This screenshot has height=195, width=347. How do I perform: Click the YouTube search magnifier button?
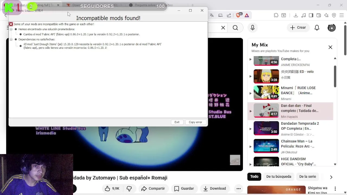[x=235, y=28]
